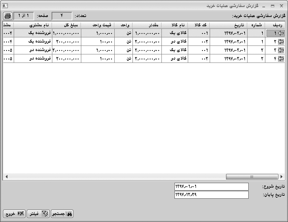Image resolution: width=288 pixels, height=222 pixels.
Task: Click the مبلغ کل column header
Action: coord(66,25)
